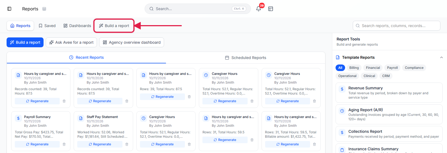Focus the top Search... field
The image size is (447, 153).
pyautogui.click(x=197, y=9)
